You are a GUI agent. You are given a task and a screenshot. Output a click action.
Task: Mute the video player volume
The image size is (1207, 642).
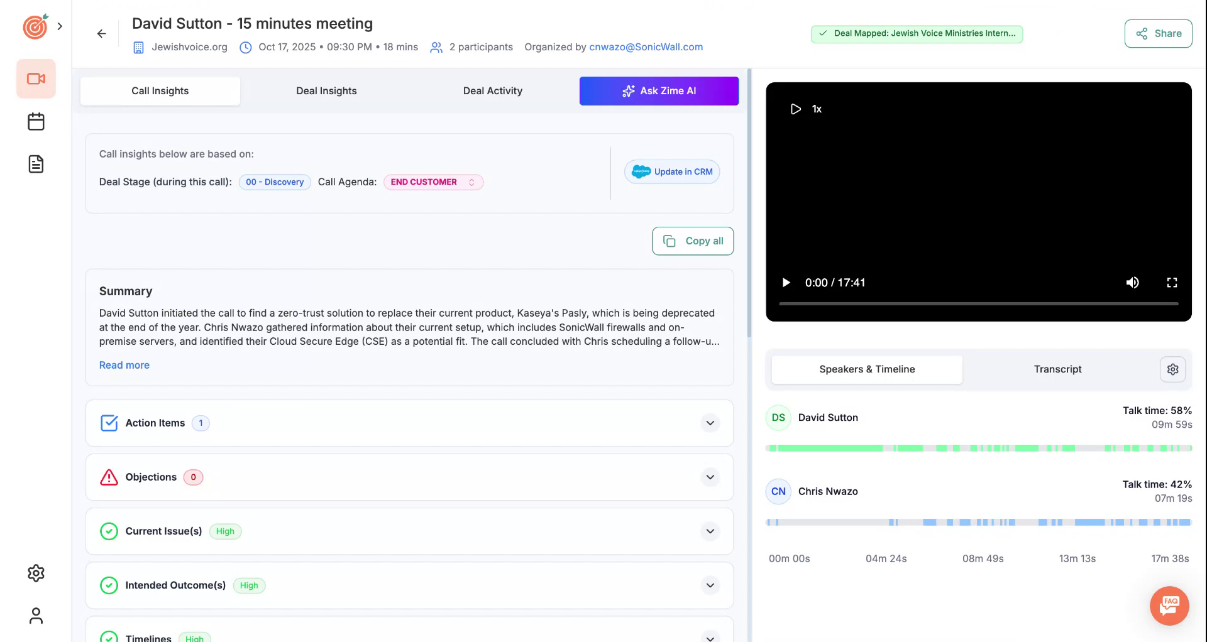tap(1132, 283)
